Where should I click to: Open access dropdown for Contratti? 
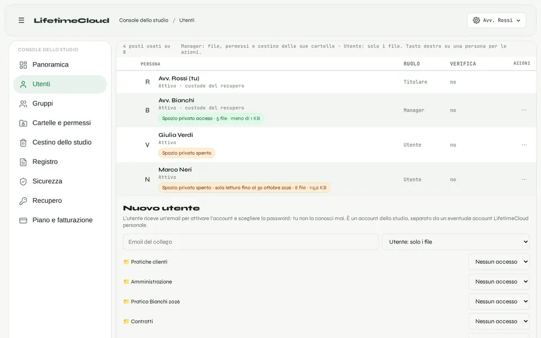click(x=499, y=321)
